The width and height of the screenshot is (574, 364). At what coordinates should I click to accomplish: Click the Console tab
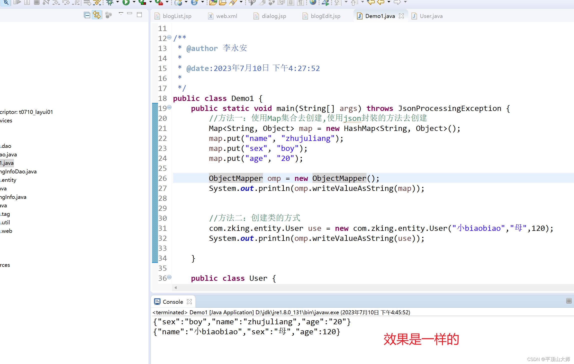[172, 302]
